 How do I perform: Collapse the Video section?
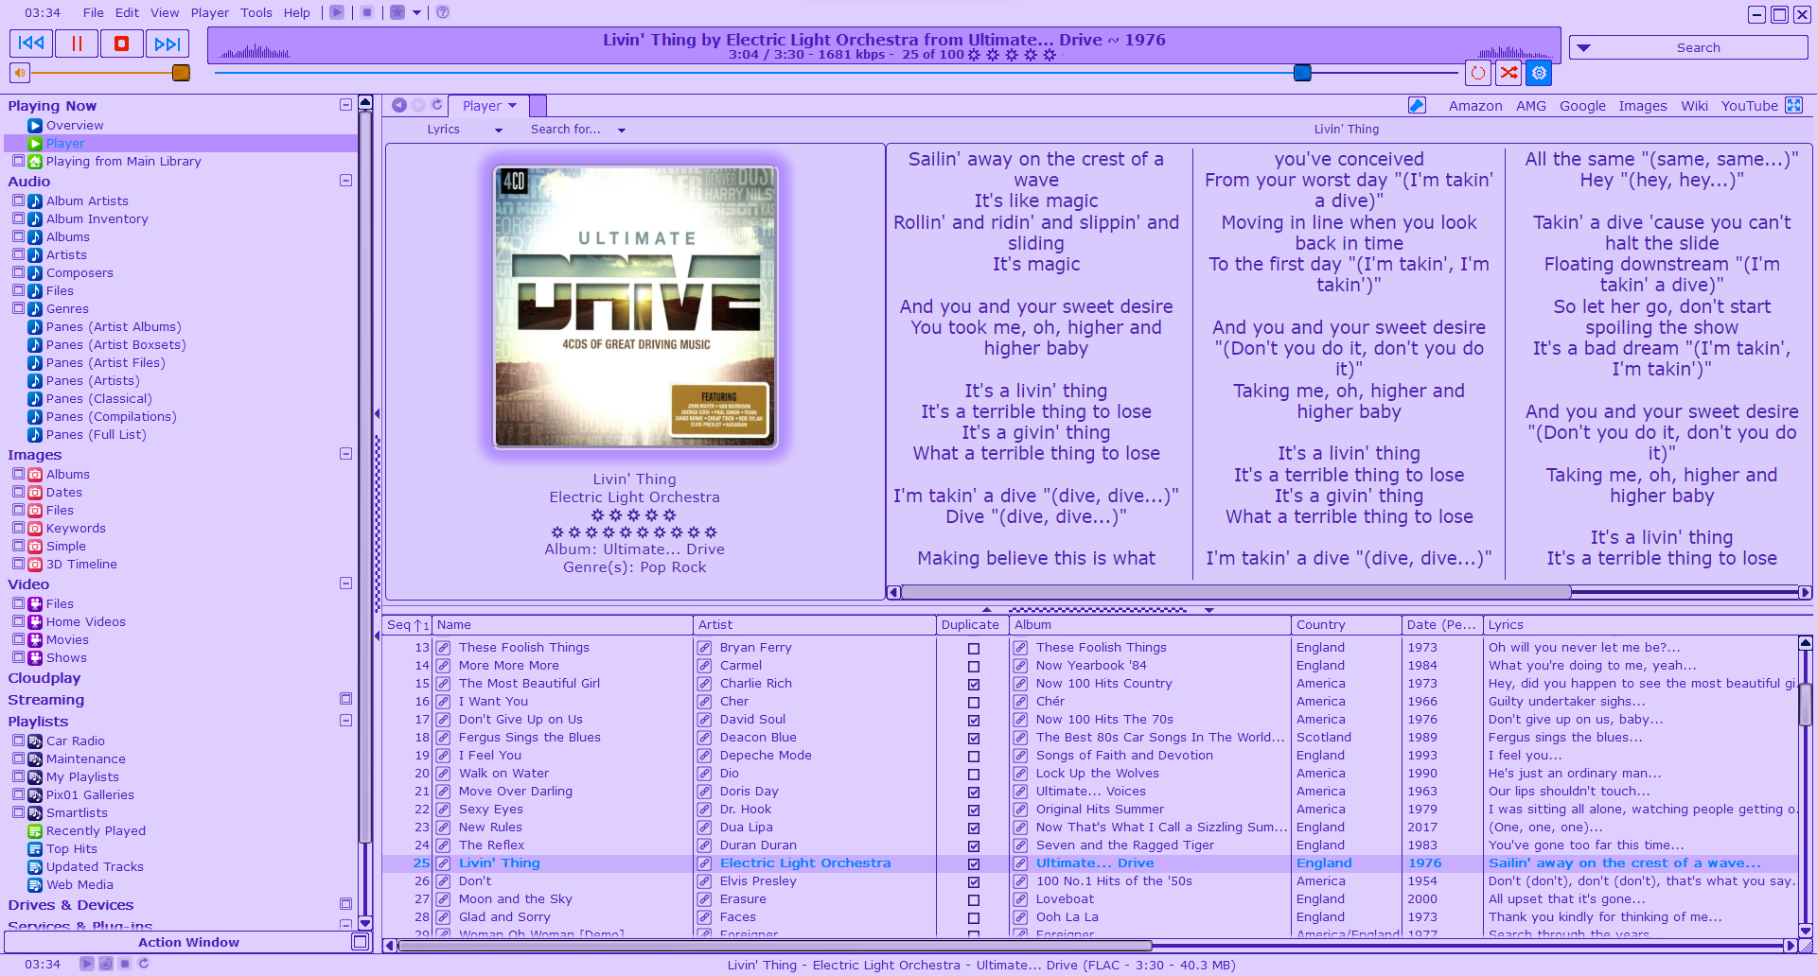[x=345, y=584]
